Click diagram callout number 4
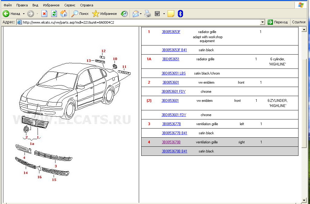This screenshot has height=204, width=310. pyautogui.click(x=24, y=158)
